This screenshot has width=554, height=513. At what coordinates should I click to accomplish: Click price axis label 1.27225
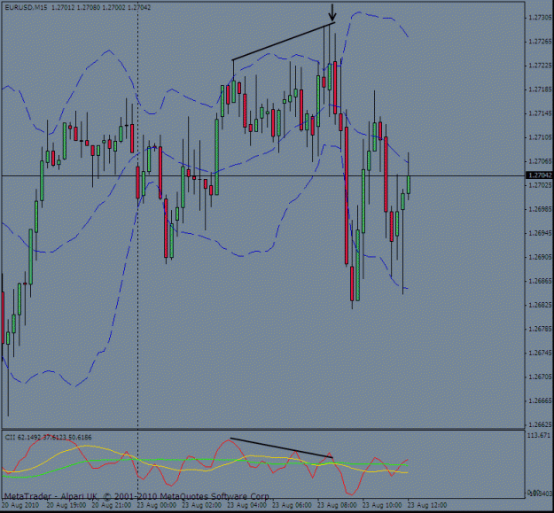click(540, 66)
